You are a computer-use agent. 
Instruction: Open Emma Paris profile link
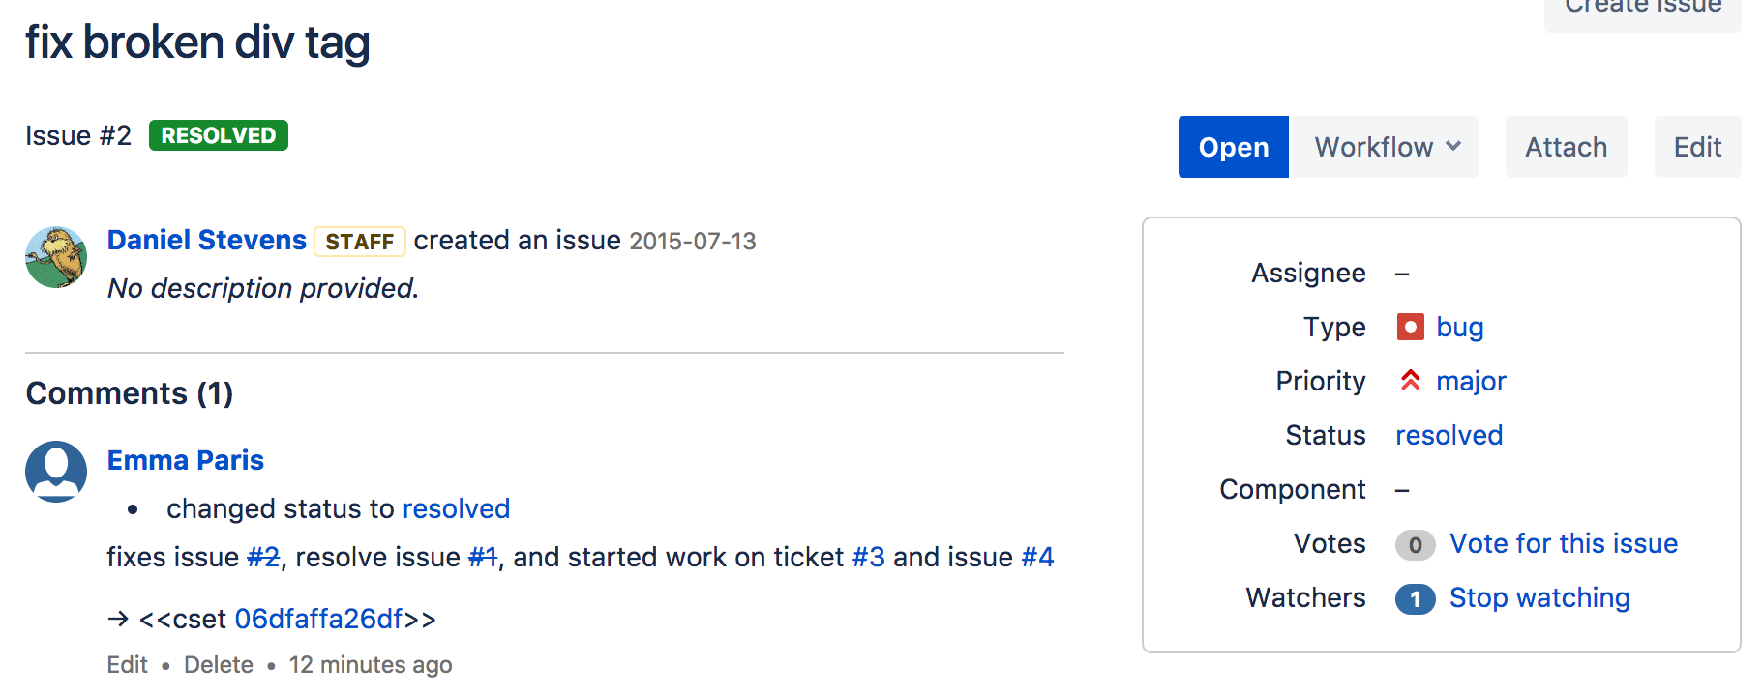tap(186, 460)
